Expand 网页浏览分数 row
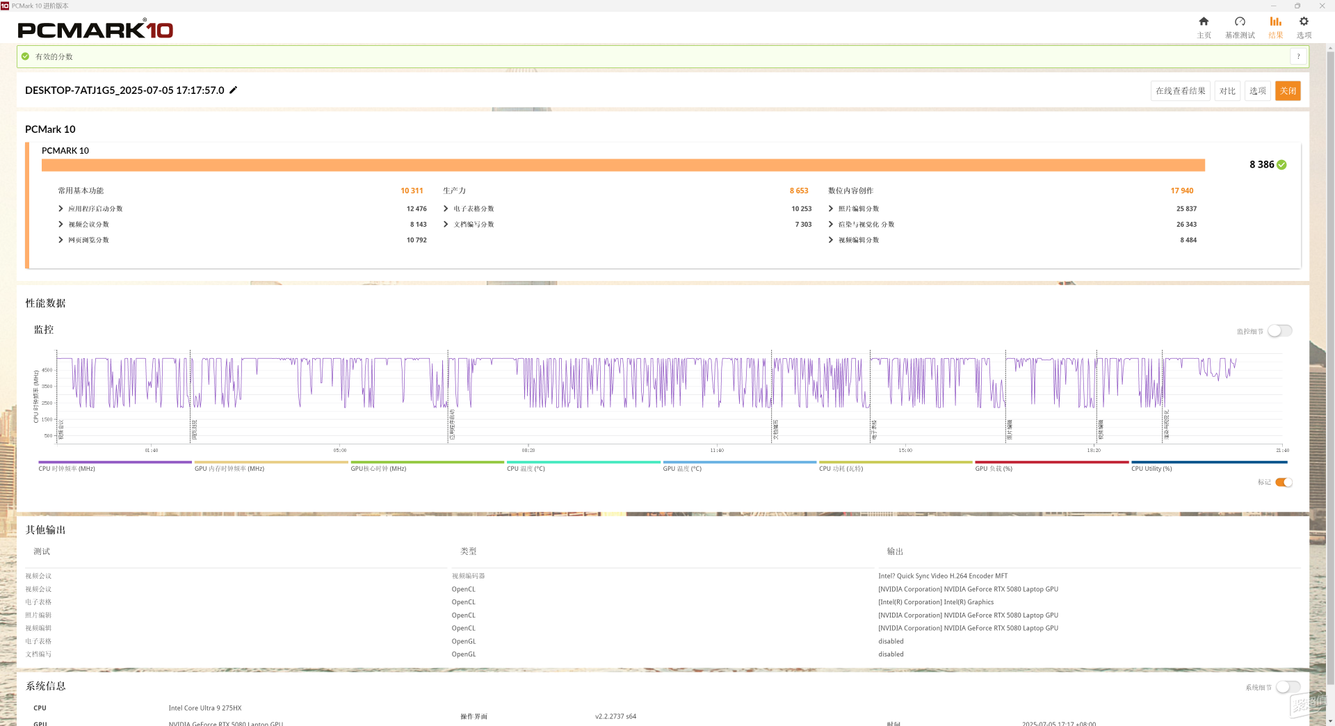 [60, 240]
